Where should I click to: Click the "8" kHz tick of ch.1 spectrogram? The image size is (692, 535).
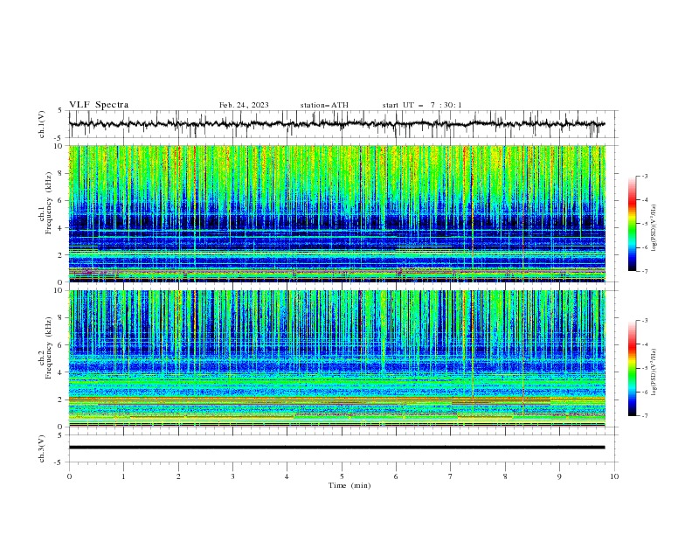point(60,173)
